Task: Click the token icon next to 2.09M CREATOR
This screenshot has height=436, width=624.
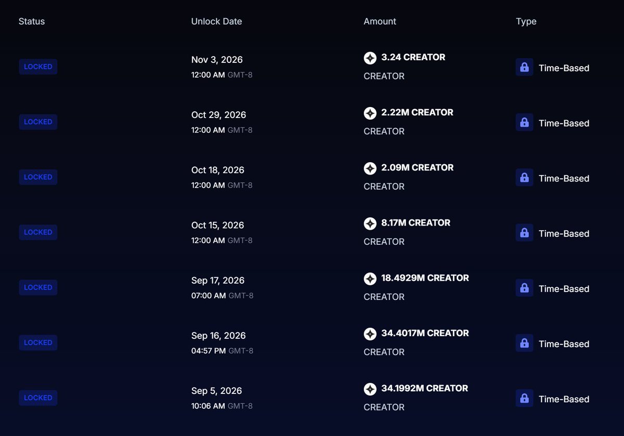Action: pyautogui.click(x=370, y=168)
